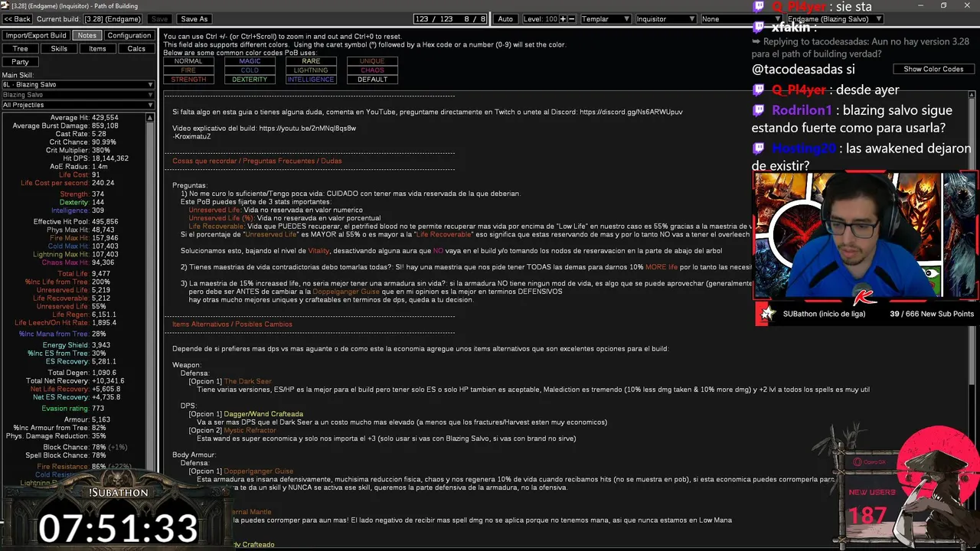Open the Configuration tab

click(129, 35)
